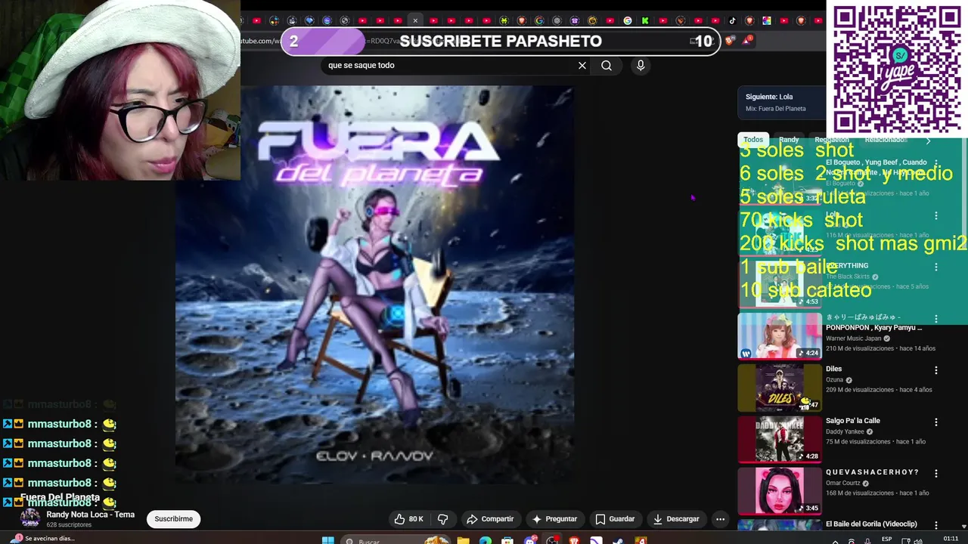Screen dimensions: 968x544
Task: Save video with Guardar
Action: [615, 519]
